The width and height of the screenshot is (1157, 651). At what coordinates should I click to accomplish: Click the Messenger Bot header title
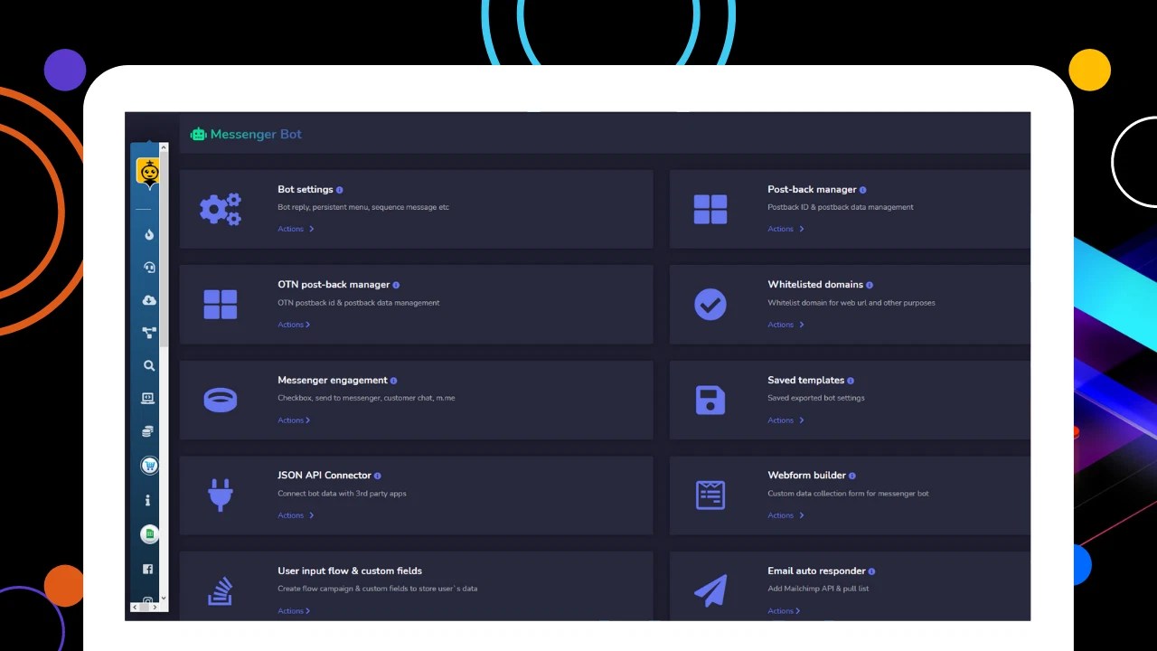click(256, 134)
